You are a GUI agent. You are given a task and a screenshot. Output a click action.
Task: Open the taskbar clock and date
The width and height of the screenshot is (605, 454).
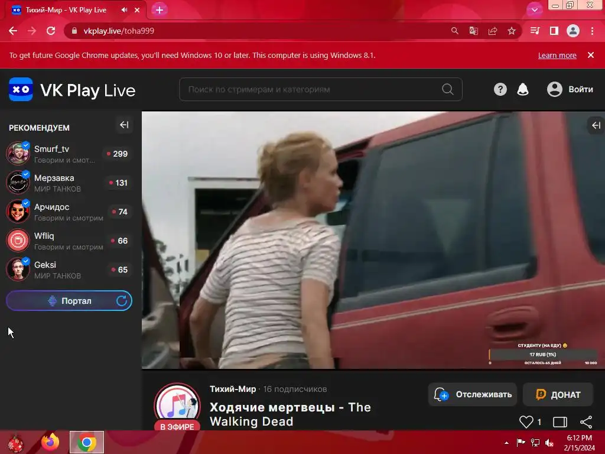[579, 443]
